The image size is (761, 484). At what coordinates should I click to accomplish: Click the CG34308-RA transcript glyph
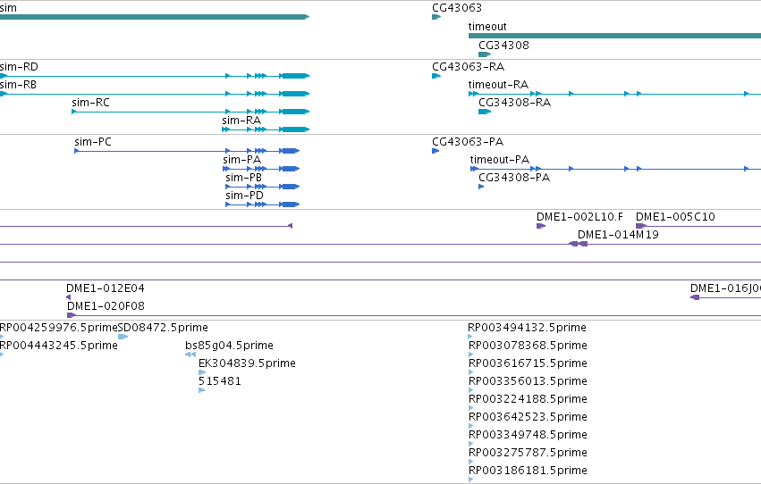click(x=485, y=112)
